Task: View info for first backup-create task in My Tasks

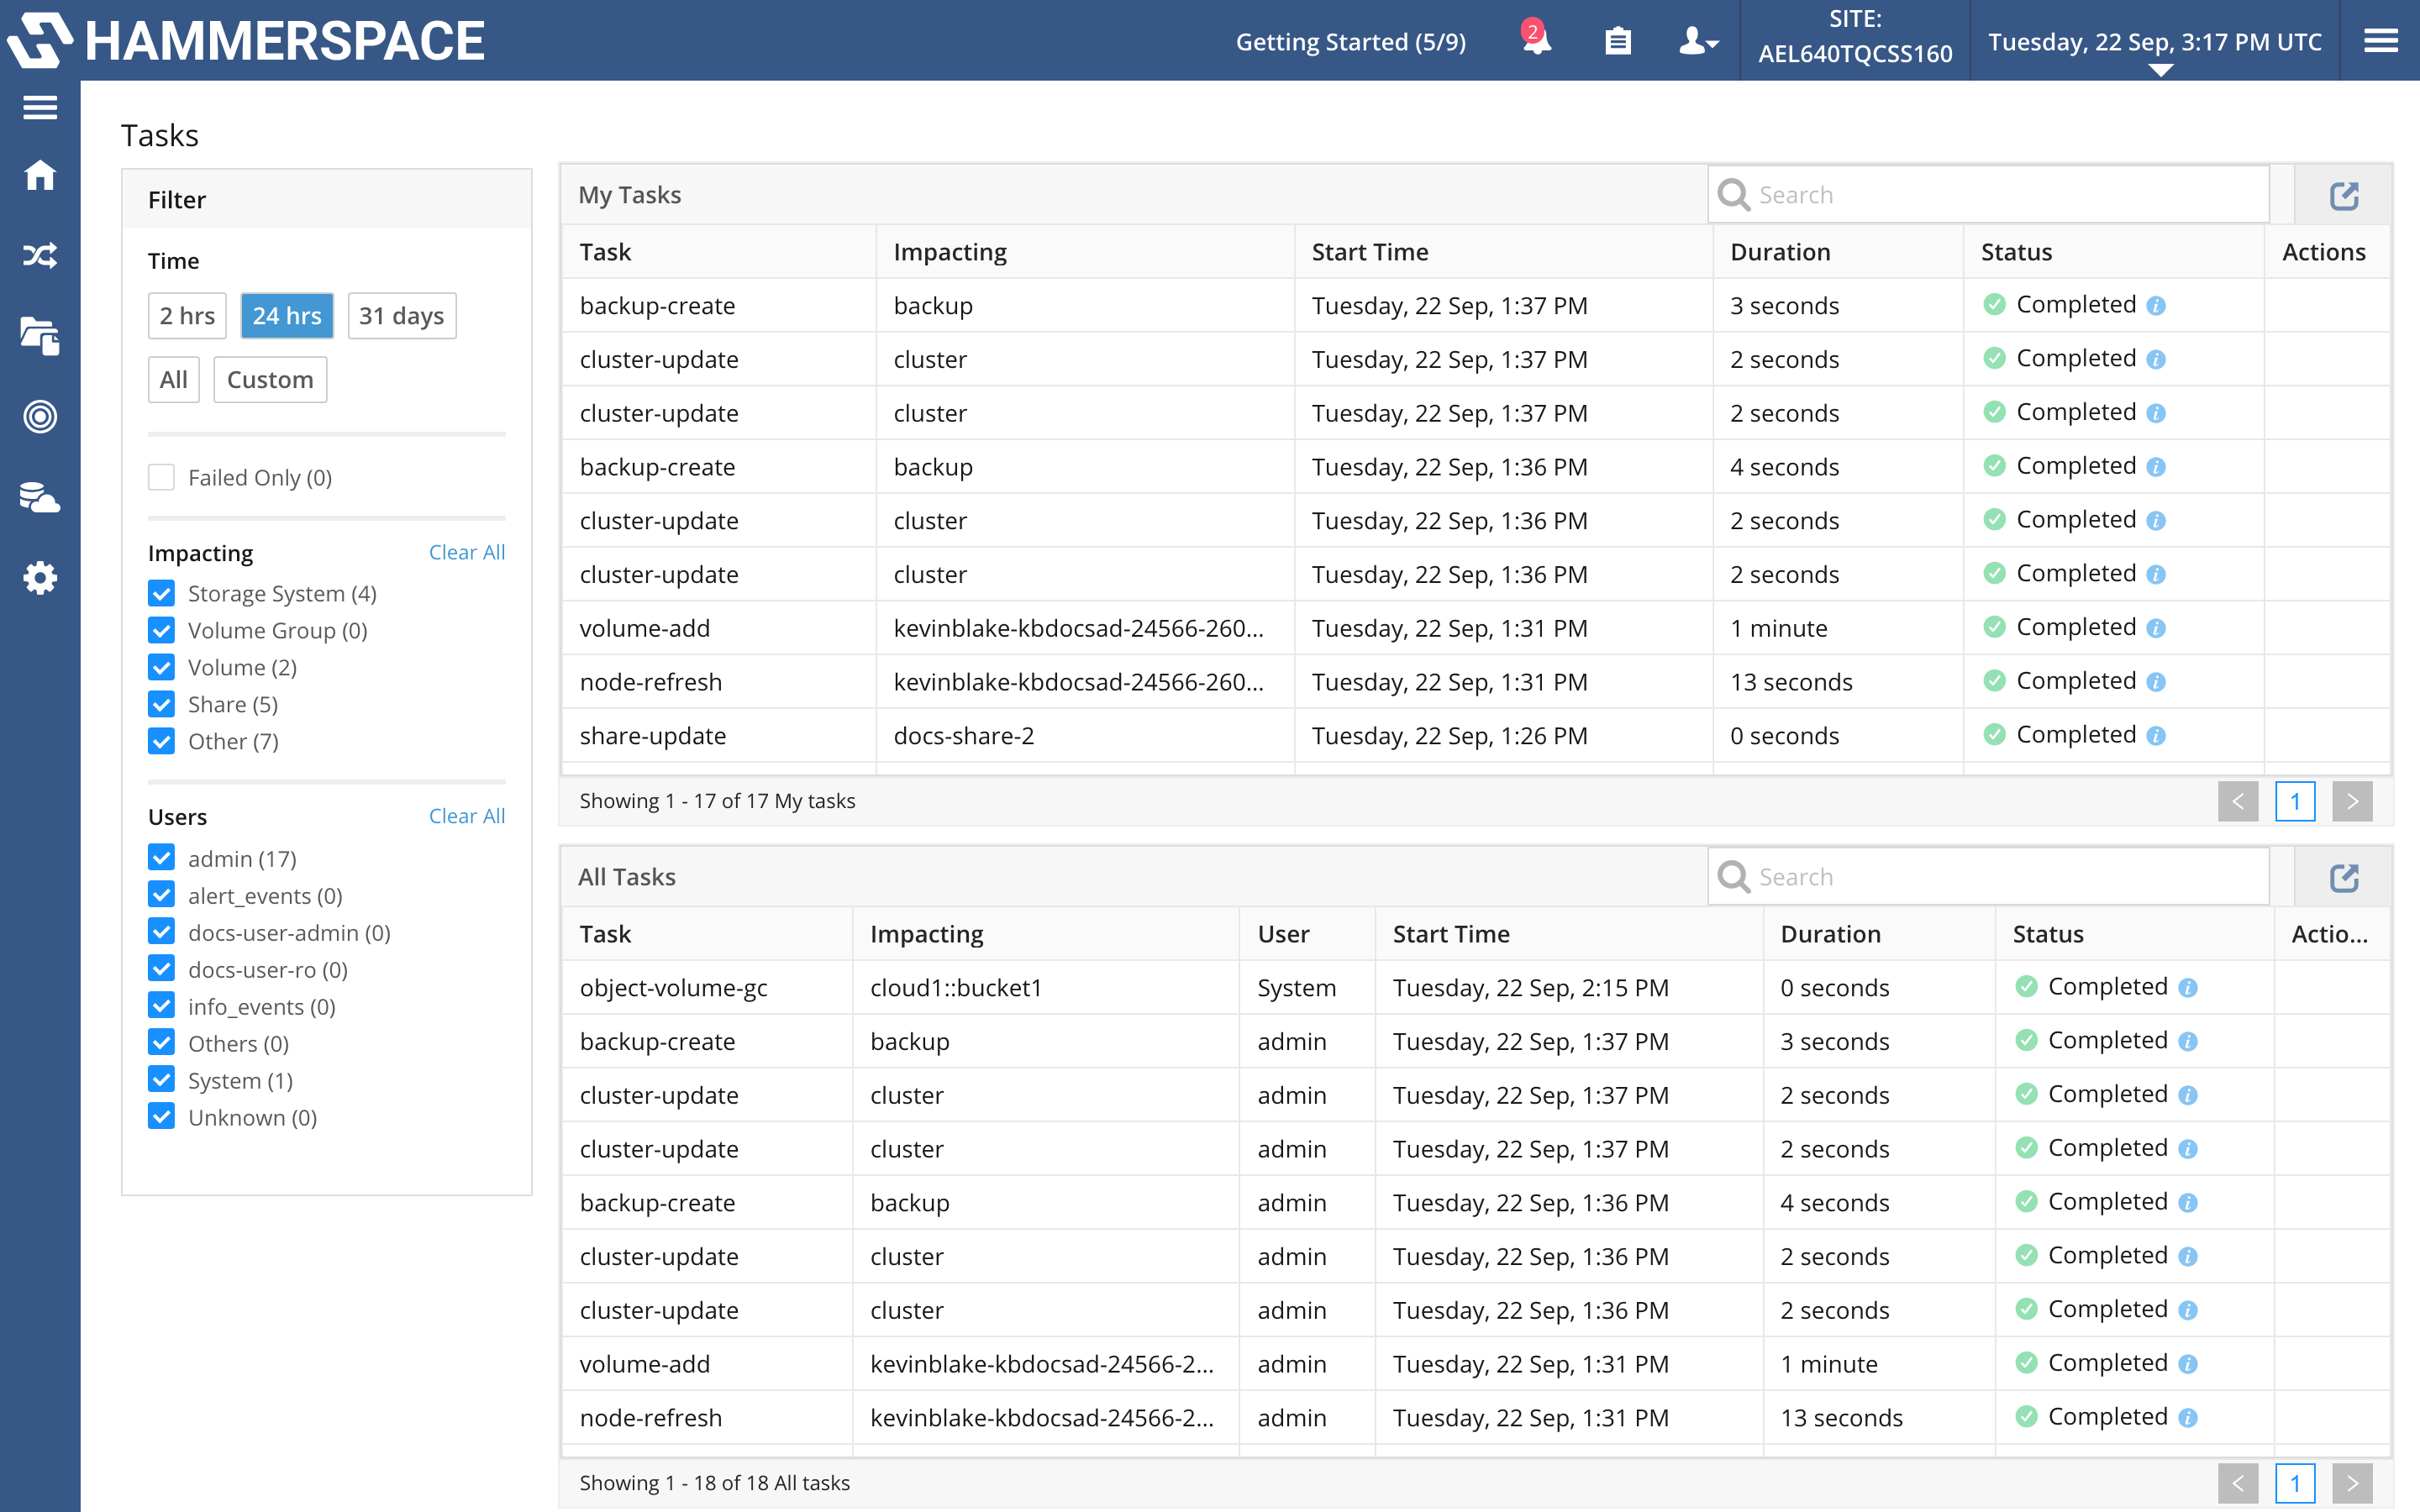Action: (2156, 306)
